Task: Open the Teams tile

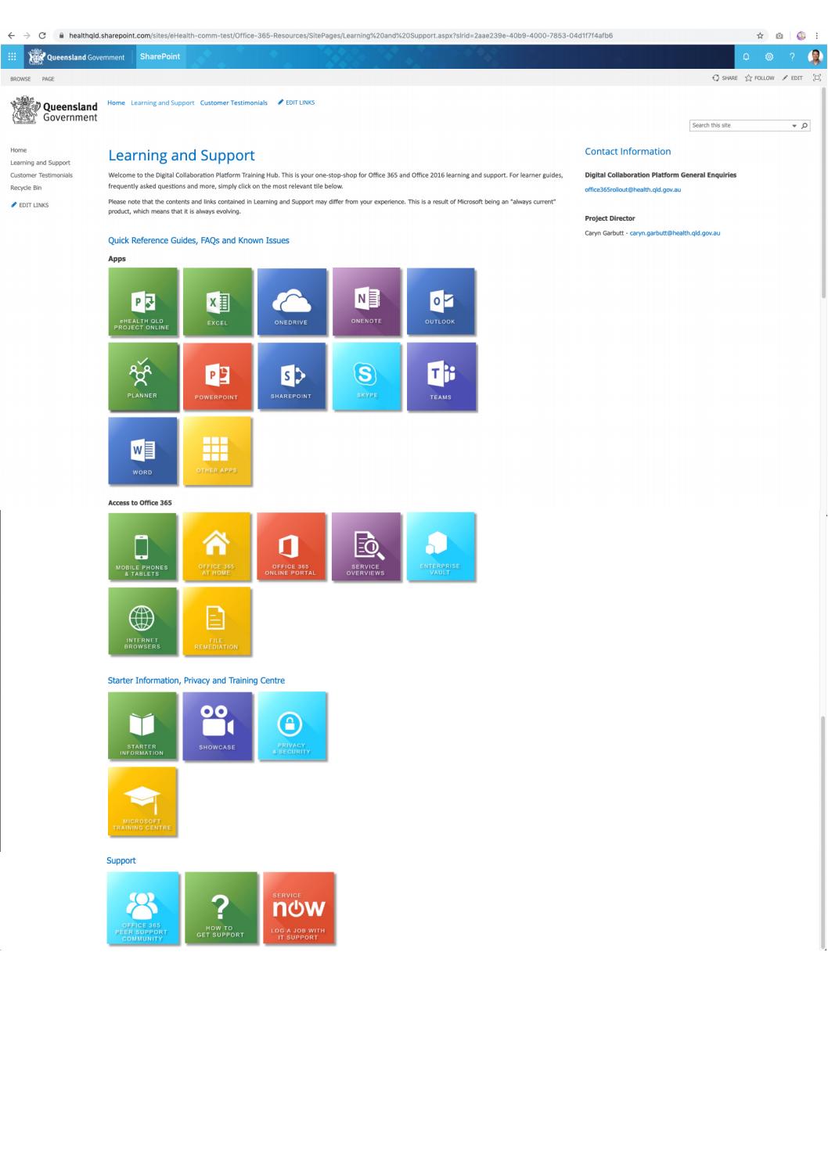Action: pyautogui.click(x=441, y=377)
